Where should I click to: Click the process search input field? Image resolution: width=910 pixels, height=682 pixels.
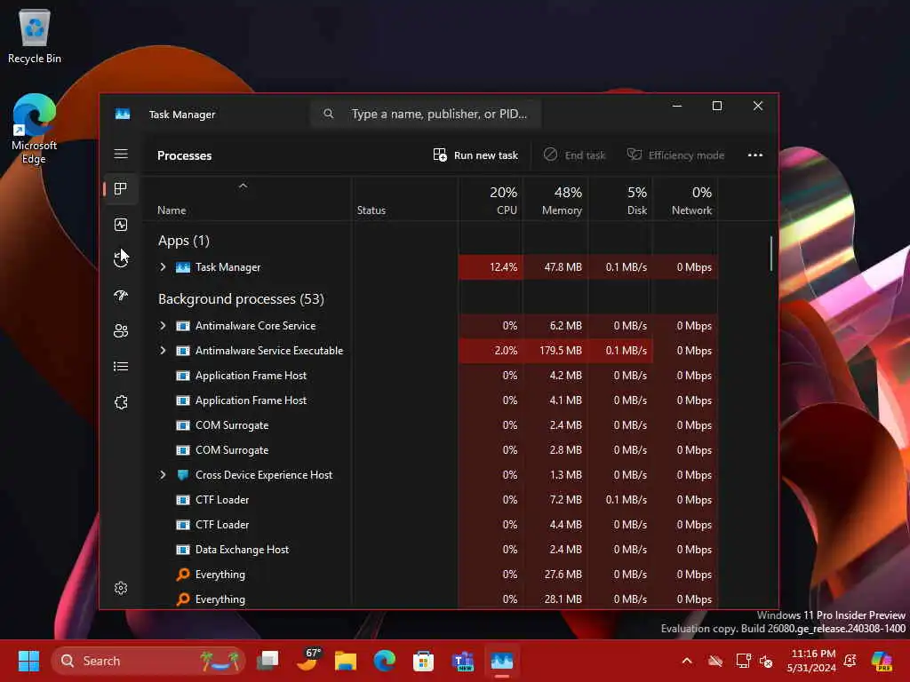pos(426,114)
